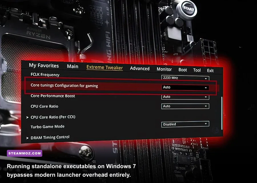Open the My Favorites tab
The width and height of the screenshot is (257, 183).
[x=44, y=66]
